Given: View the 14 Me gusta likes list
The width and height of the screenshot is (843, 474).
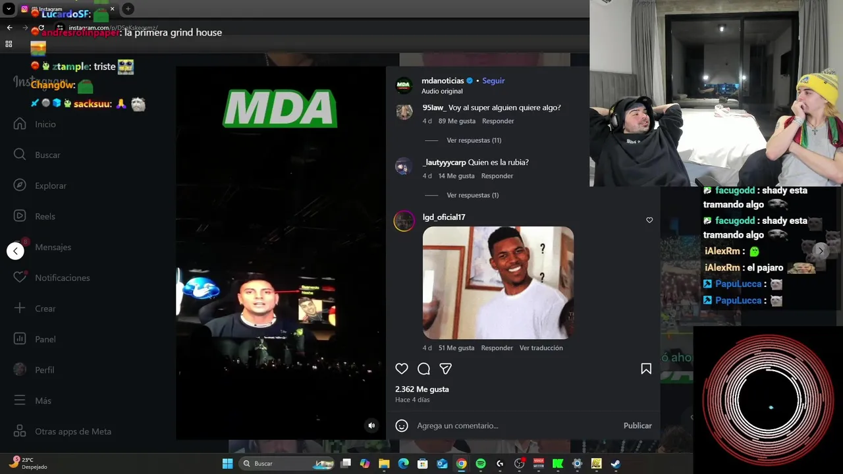Looking at the screenshot, I should pyautogui.click(x=456, y=176).
